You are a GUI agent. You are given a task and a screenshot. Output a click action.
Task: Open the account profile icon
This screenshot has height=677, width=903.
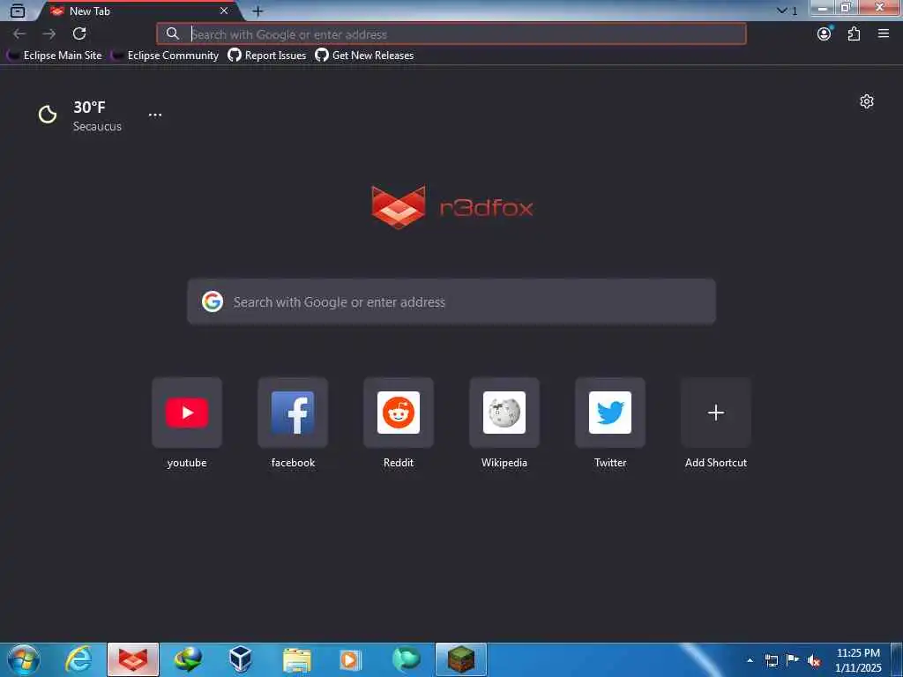[x=825, y=34]
